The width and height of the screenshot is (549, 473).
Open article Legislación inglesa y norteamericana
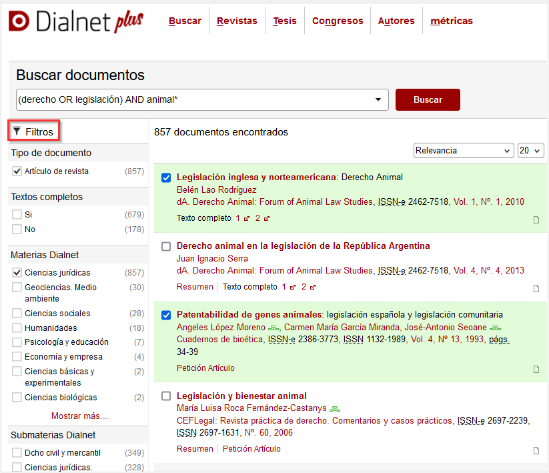tap(256, 177)
